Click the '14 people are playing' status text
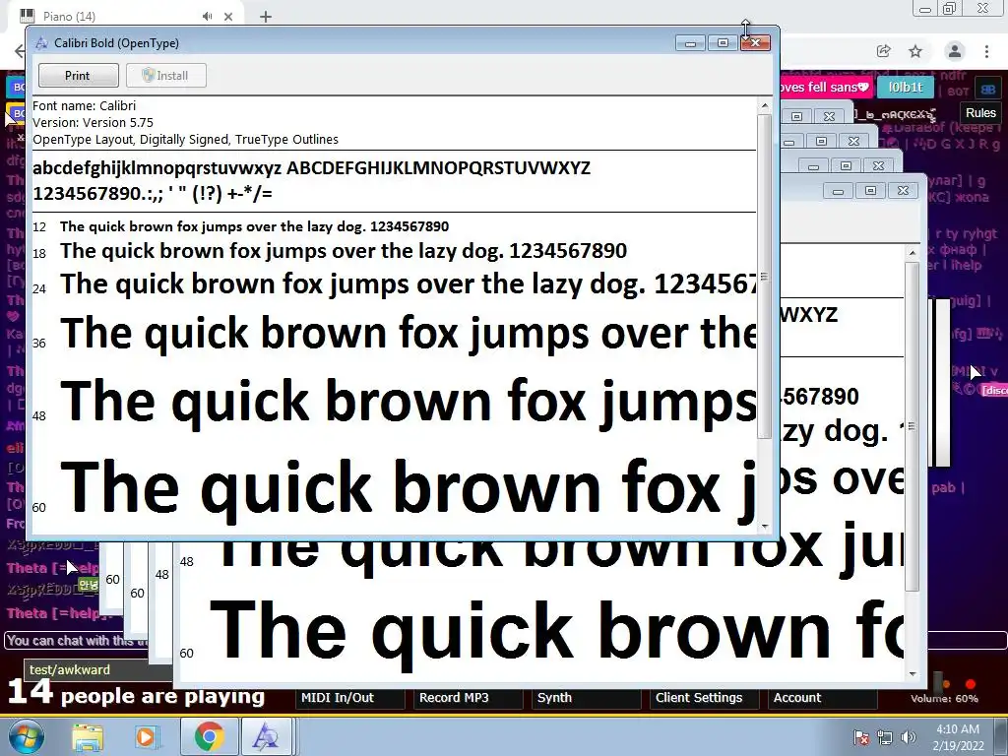 pyautogui.click(x=136, y=693)
